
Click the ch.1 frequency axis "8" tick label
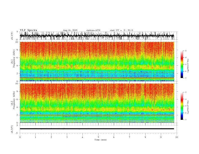click(17, 50)
